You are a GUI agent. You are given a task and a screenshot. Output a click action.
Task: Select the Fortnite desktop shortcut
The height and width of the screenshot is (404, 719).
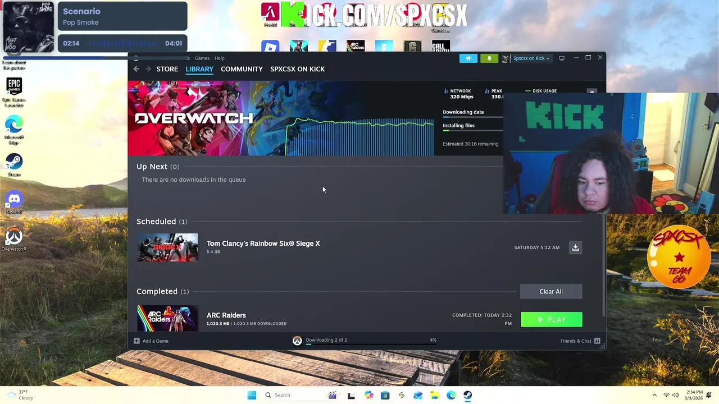tap(384, 47)
